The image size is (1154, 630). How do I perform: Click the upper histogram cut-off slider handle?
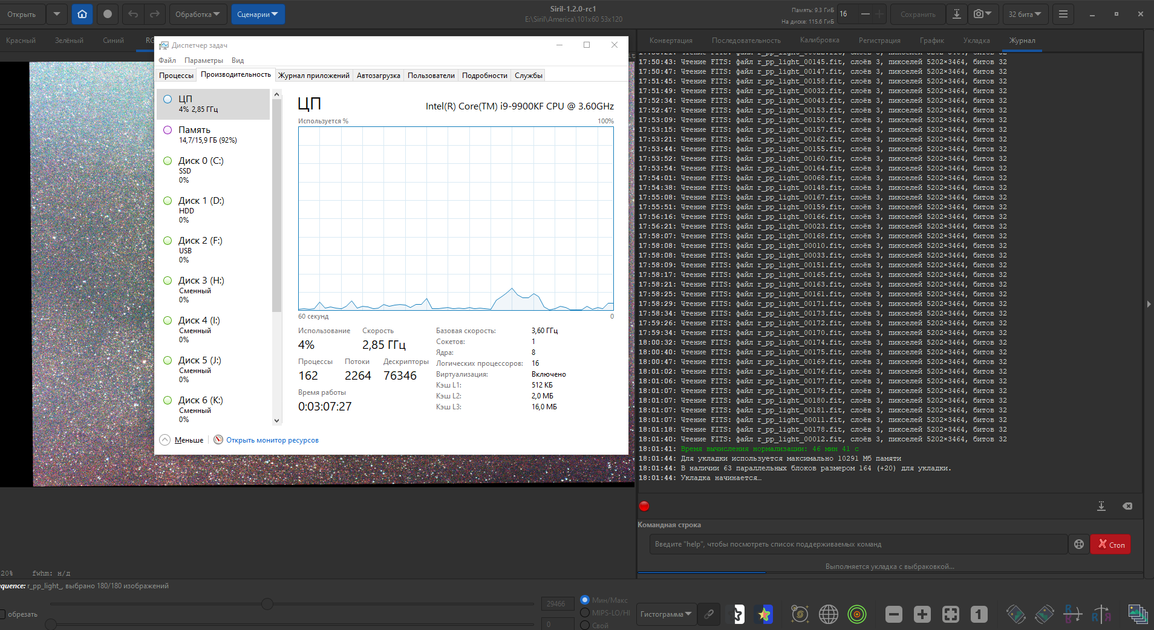[x=267, y=603]
